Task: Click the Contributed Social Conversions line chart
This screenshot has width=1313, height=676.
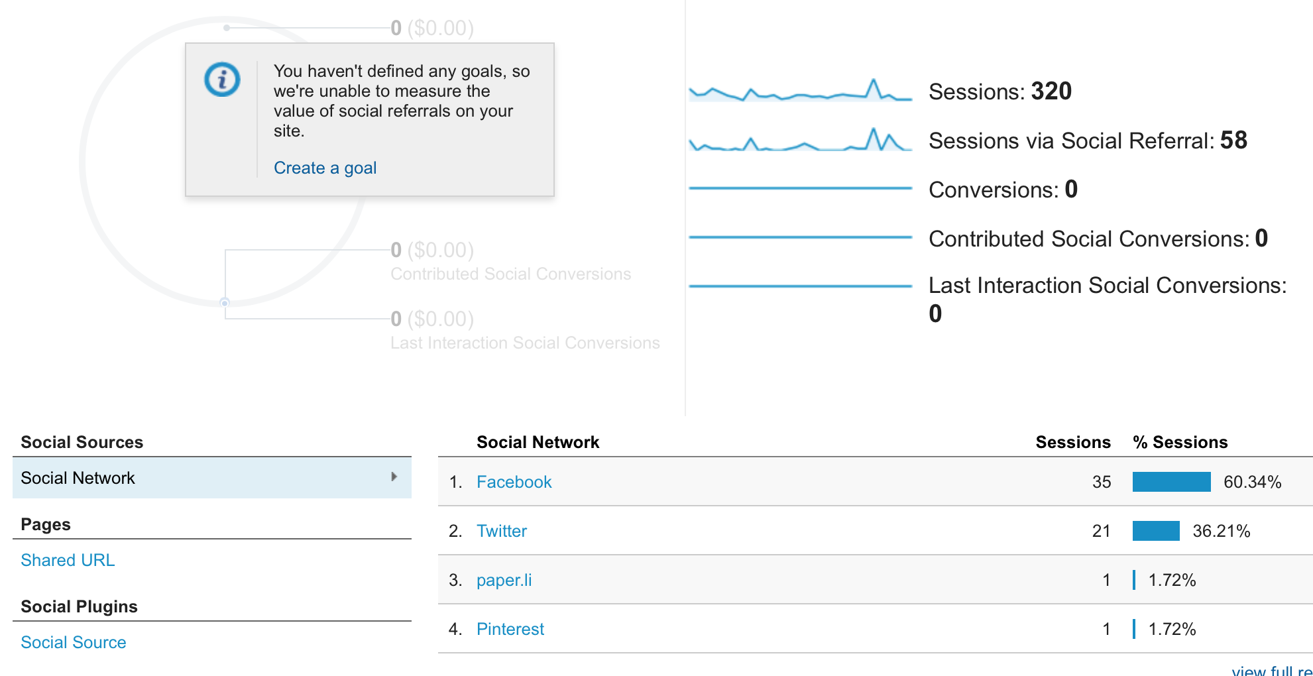Action: [x=801, y=237]
